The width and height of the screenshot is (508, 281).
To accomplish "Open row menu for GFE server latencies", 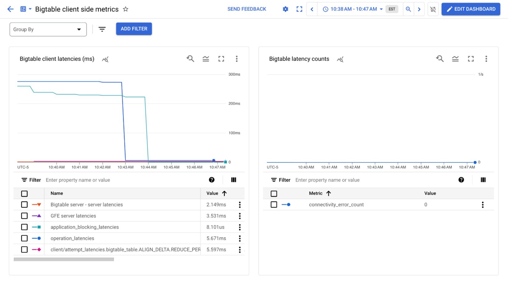I will pyautogui.click(x=240, y=216).
